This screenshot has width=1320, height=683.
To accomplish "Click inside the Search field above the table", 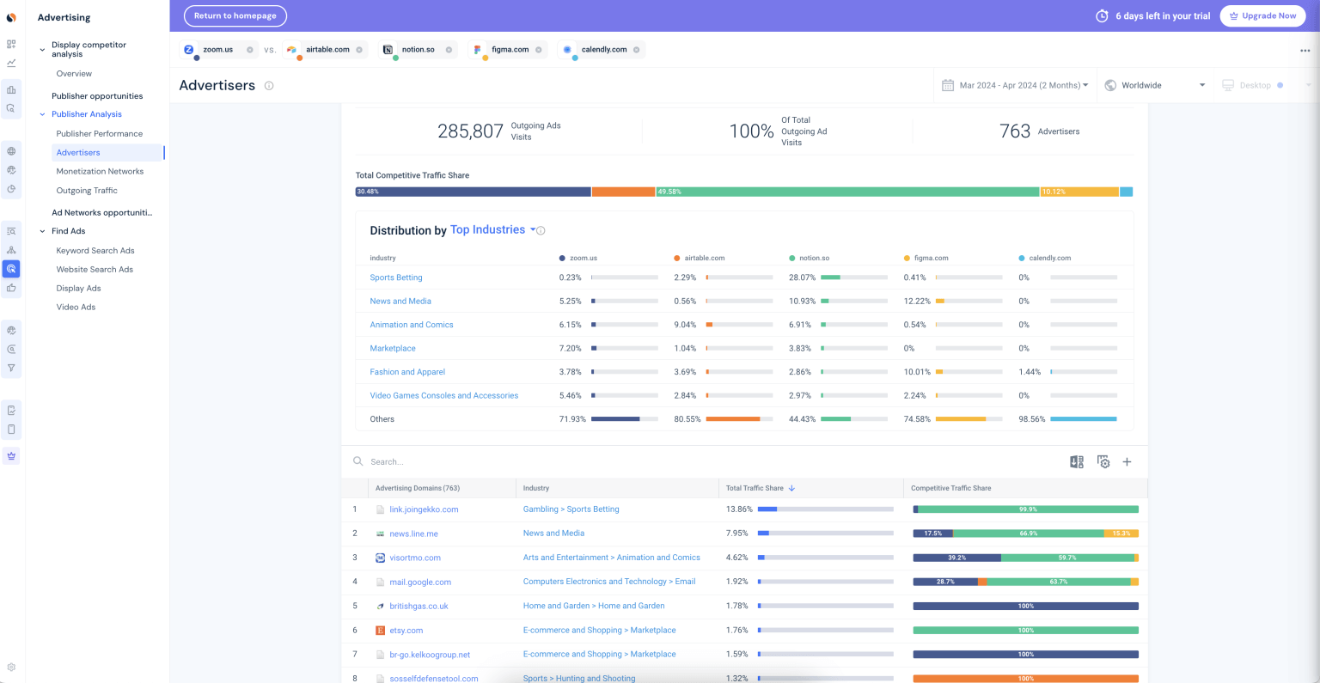I will 430,461.
